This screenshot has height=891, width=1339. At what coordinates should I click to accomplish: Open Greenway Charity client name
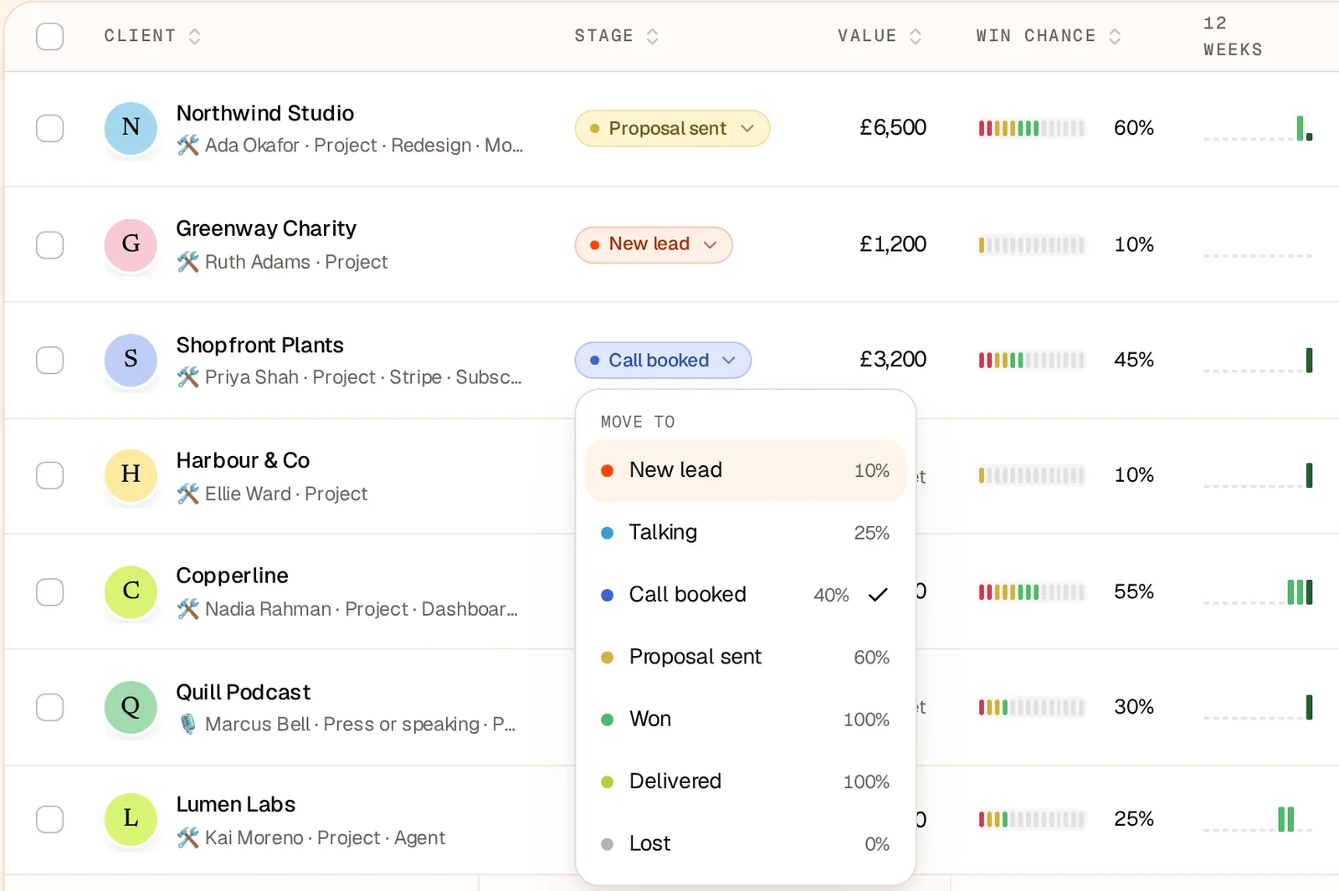266,228
